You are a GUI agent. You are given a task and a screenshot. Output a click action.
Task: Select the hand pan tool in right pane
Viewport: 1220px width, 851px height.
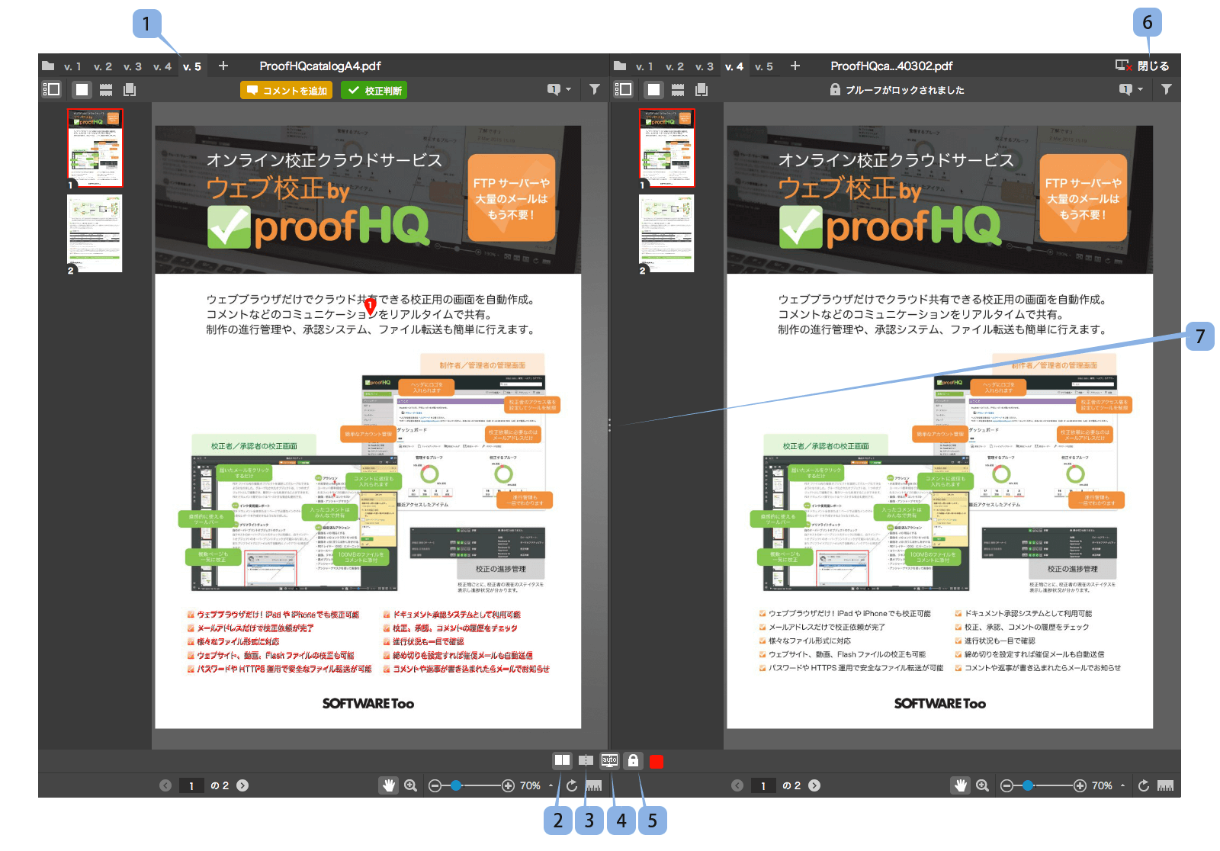[961, 785]
